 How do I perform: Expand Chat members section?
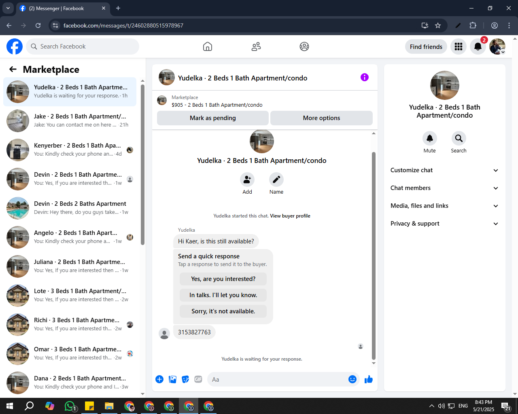pos(445,188)
